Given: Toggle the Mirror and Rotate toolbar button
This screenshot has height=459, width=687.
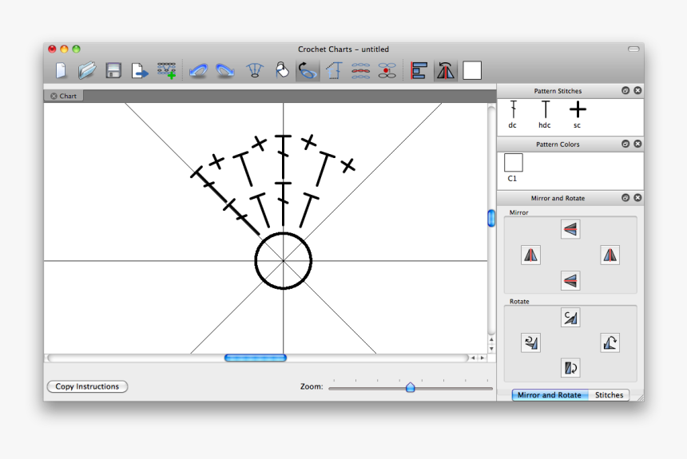Looking at the screenshot, I should [445, 71].
